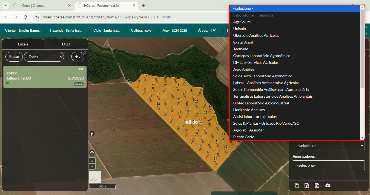370x195 pixels.
Task: Switch to the UGD tab
Action: [66, 44]
